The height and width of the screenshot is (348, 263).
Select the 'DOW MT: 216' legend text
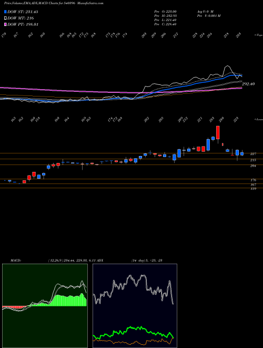pos(21,18)
